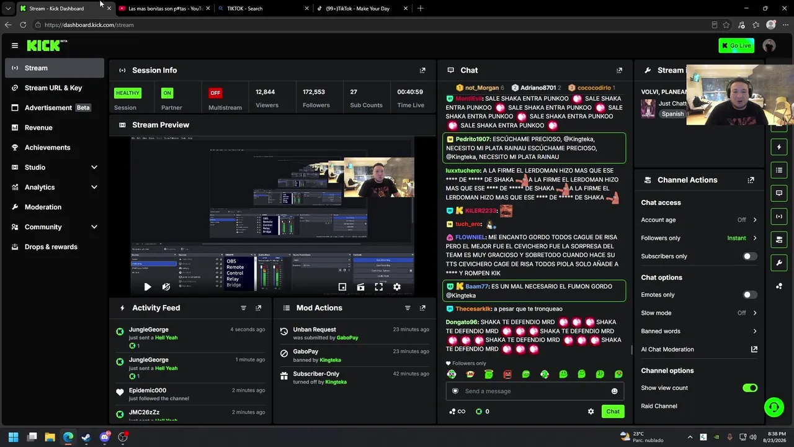This screenshot has width=794, height=447.
Task: Open stream preview settings gear
Action: point(397,287)
